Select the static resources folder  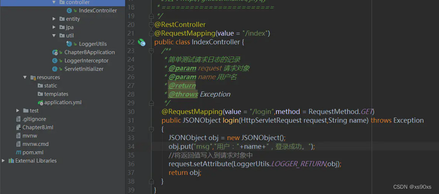point(50,86)
